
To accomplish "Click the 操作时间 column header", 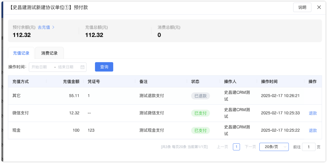I will click(x=269, y=81).
